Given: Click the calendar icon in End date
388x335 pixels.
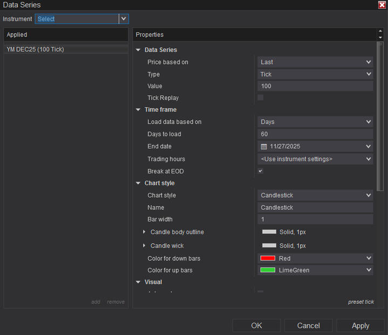Looking at the screenshot, I should point(264,146).
